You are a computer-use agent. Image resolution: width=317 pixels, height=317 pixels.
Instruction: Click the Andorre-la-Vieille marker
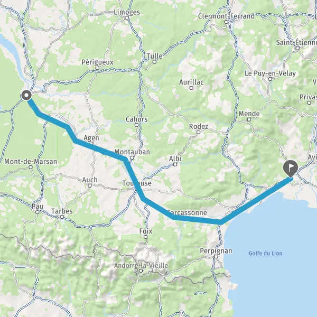(x=141, y=271)
